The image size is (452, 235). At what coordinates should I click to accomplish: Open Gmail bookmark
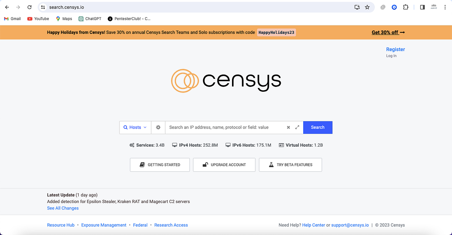tap(12, 19)
